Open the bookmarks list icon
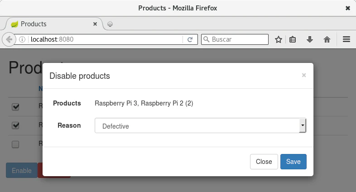 pos(293,39)
